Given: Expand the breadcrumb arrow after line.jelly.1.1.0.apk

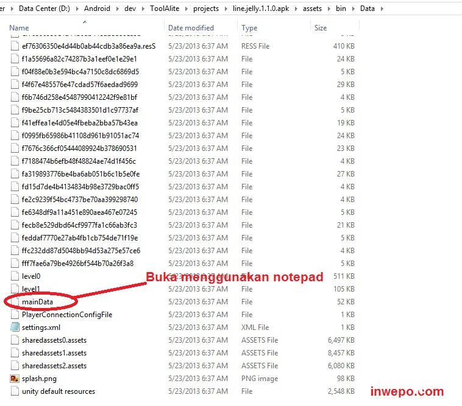Looking at the screenshot, I should click(x=296, y=9).
